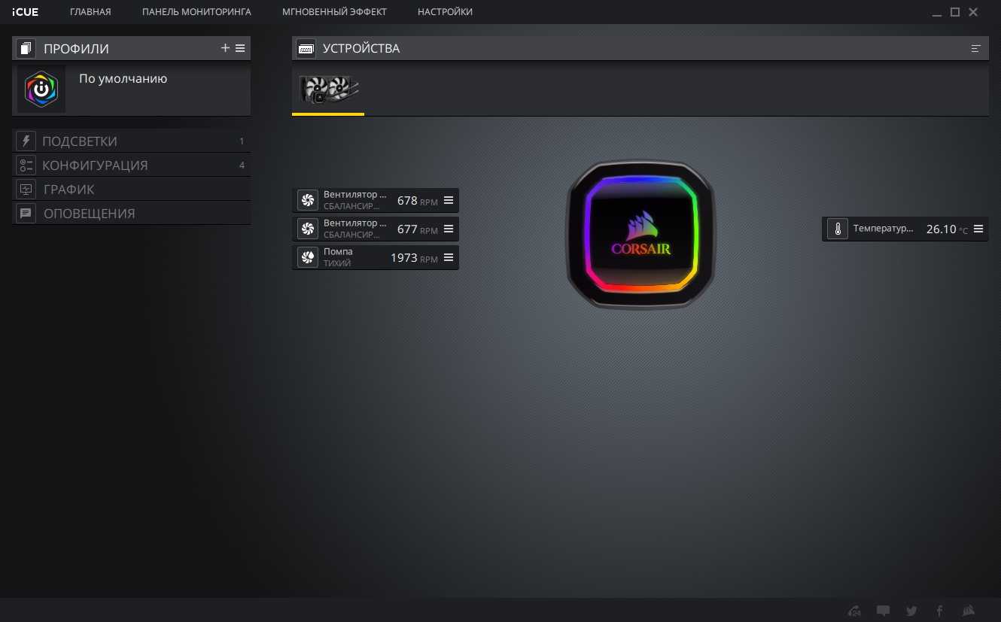Click the plus icon to add profile
This screenshot has height=622, width=1001.
pos(225,48)
